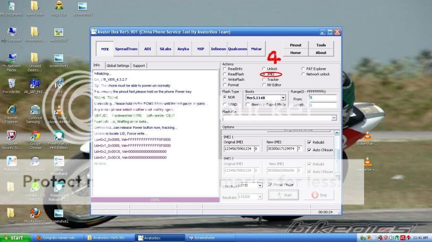Image resolution: width=432 pixels, height=242 pixels.
Task: Toggle IMEI 1 Rebuild checkbox
Action: click(x=309, y=142)
